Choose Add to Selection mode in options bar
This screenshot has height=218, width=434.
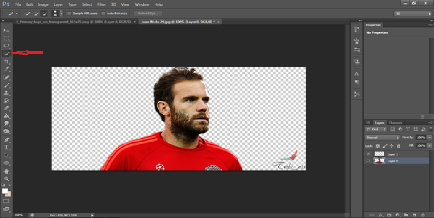36,14
